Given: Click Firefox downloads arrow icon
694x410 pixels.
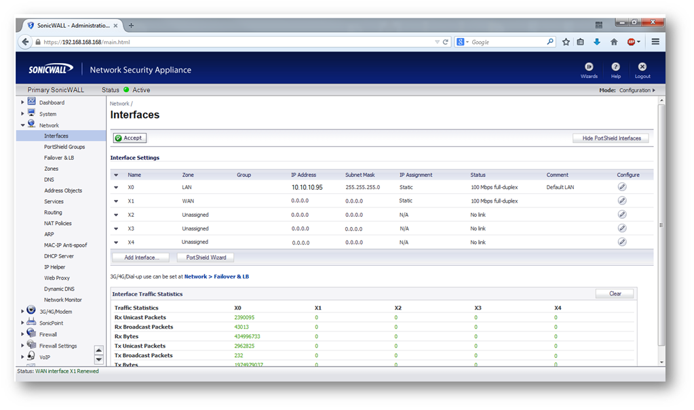Looking at the screenshot, I should click(597, 42).
